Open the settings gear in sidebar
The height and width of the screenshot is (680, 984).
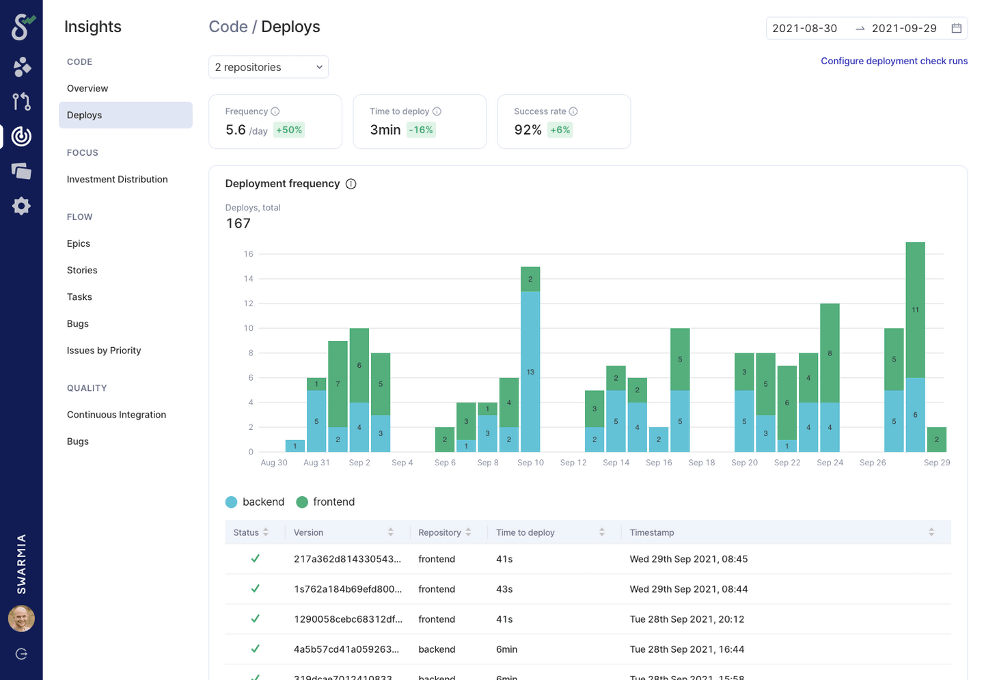coord(21,206)
